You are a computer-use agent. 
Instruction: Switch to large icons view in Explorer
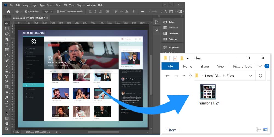[265, 130]
